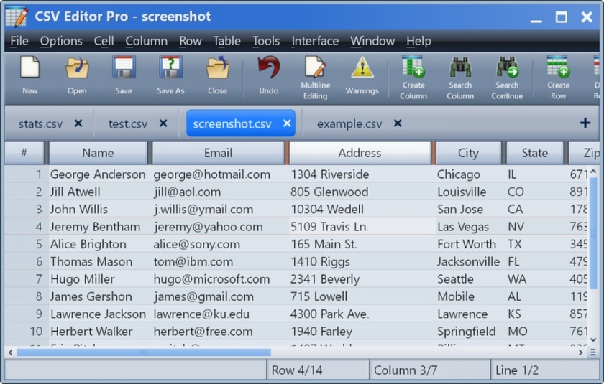Click Row 4/14 status bar field
This screenshot has width=604, height=384.
click(x=317, y=370)
